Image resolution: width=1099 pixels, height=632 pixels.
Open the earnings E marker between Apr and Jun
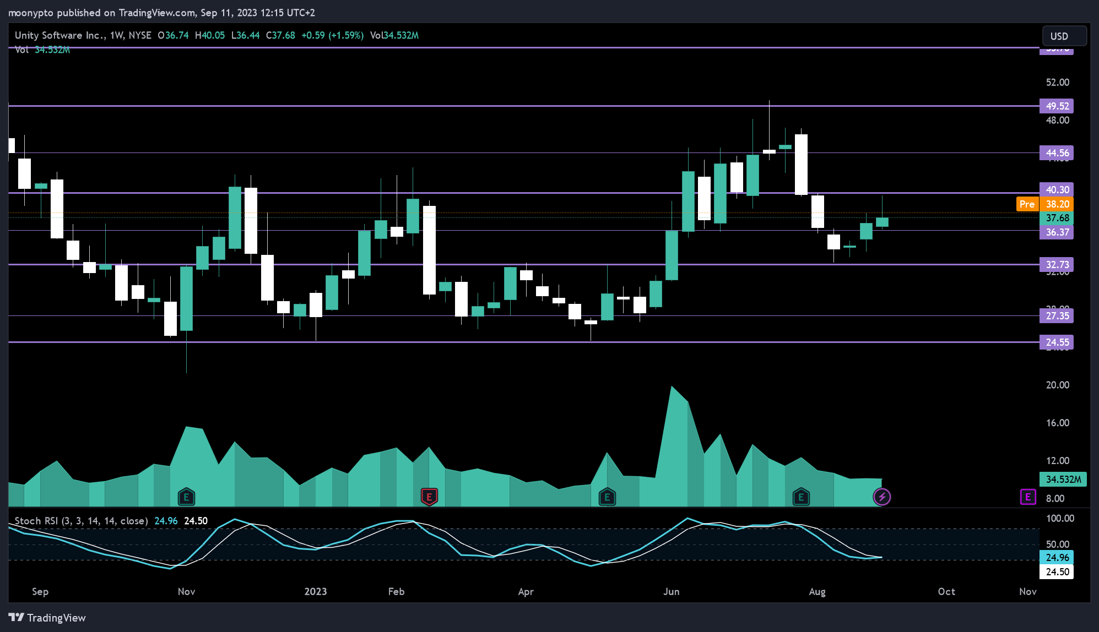[x=607, y=497]
